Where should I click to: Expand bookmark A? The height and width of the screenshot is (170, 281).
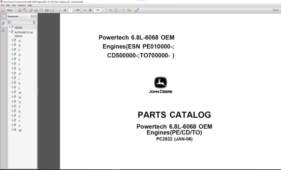tap(12, 40)
